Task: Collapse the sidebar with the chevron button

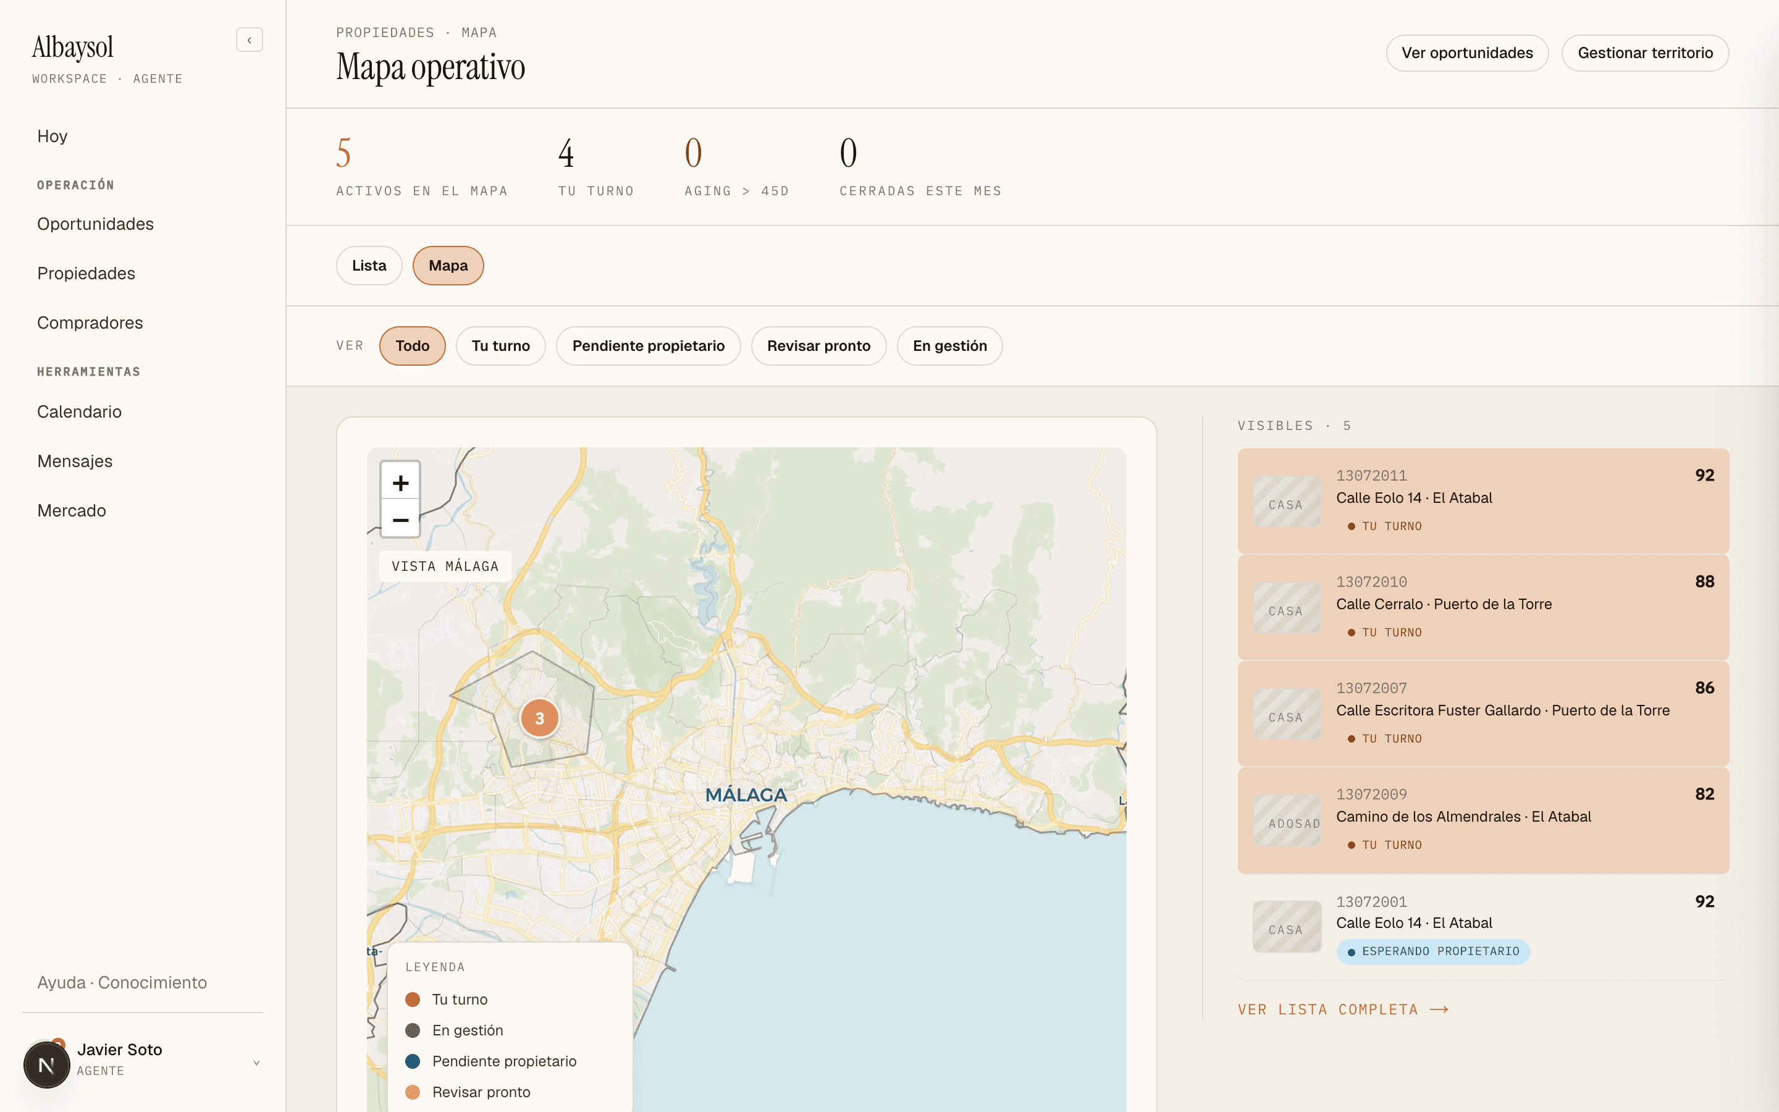Action: [249, 40]
